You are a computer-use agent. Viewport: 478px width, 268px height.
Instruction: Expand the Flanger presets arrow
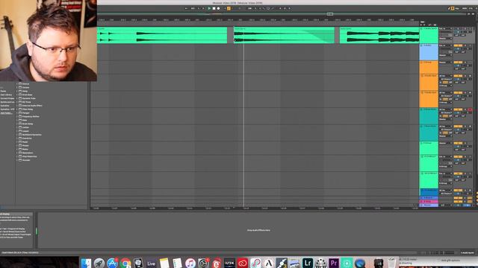pos(17,113)
